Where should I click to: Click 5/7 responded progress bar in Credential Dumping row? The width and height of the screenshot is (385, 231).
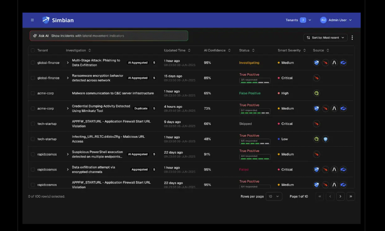coord(255,111)
